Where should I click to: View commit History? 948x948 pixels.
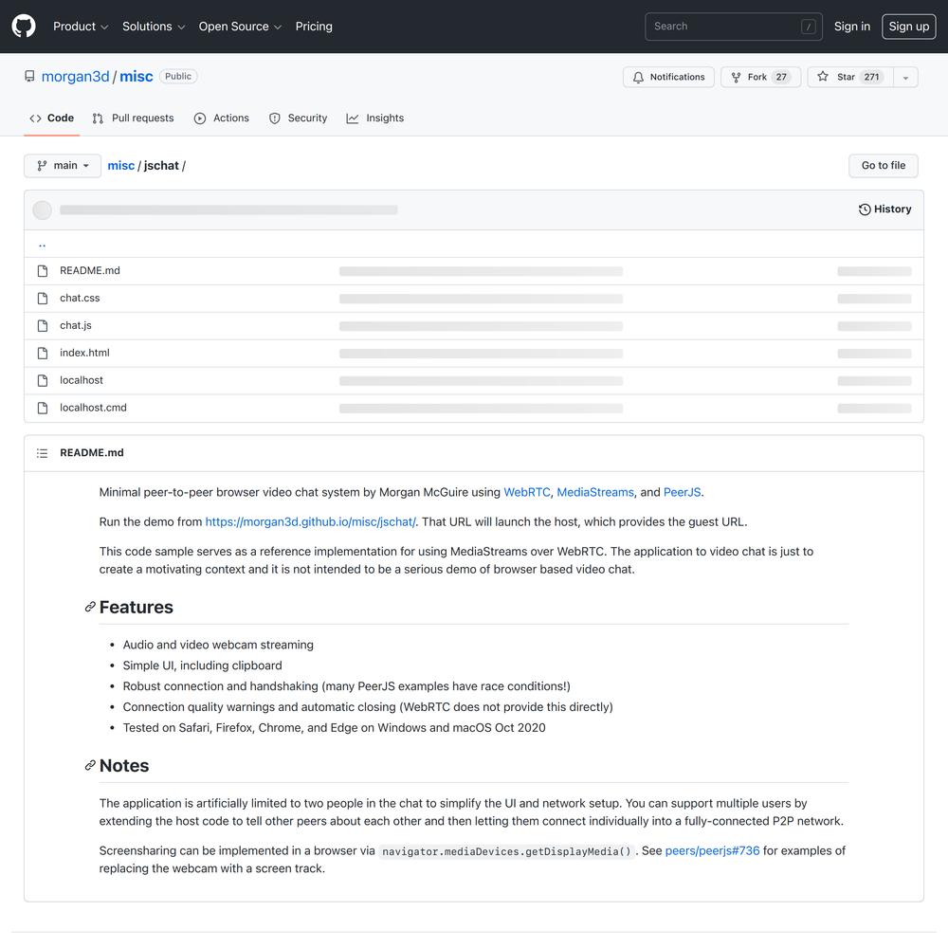point(884,210)
